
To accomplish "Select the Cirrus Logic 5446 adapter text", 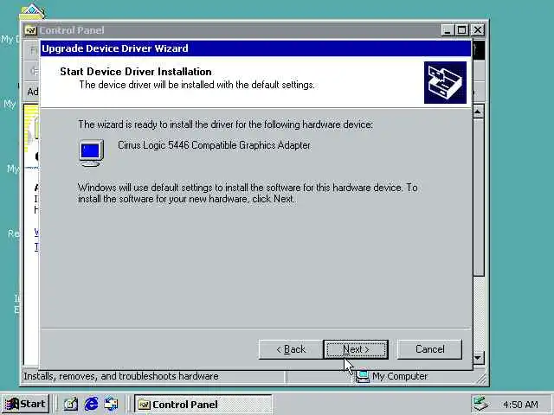I will (214, 145).
